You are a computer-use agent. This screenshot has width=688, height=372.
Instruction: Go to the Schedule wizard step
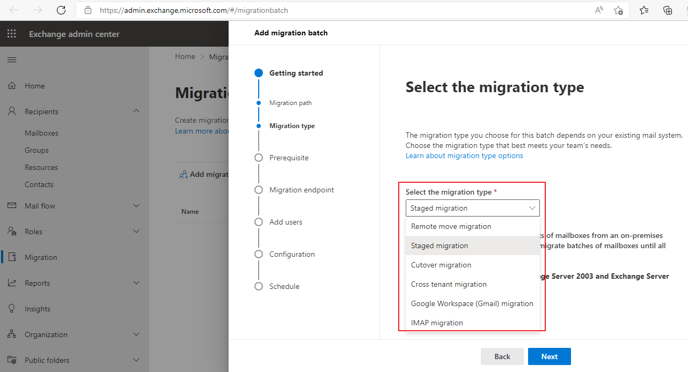tap(284, 286)
